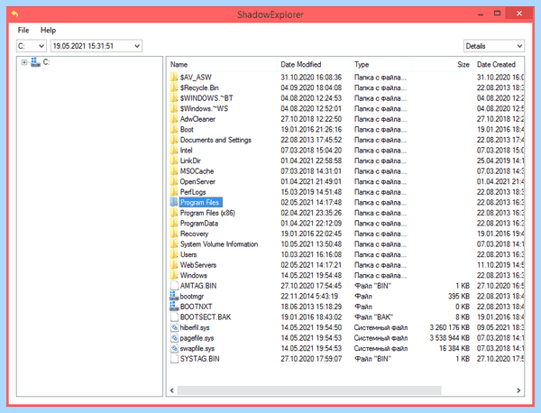Click the '3 538 944 KB' size value
Screen dimensions: 541x413
[449, 338]
